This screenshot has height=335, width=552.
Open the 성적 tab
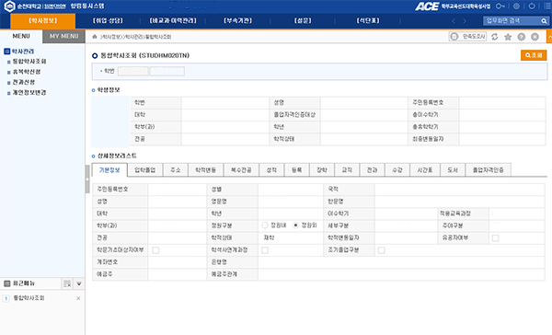(271, 169)
